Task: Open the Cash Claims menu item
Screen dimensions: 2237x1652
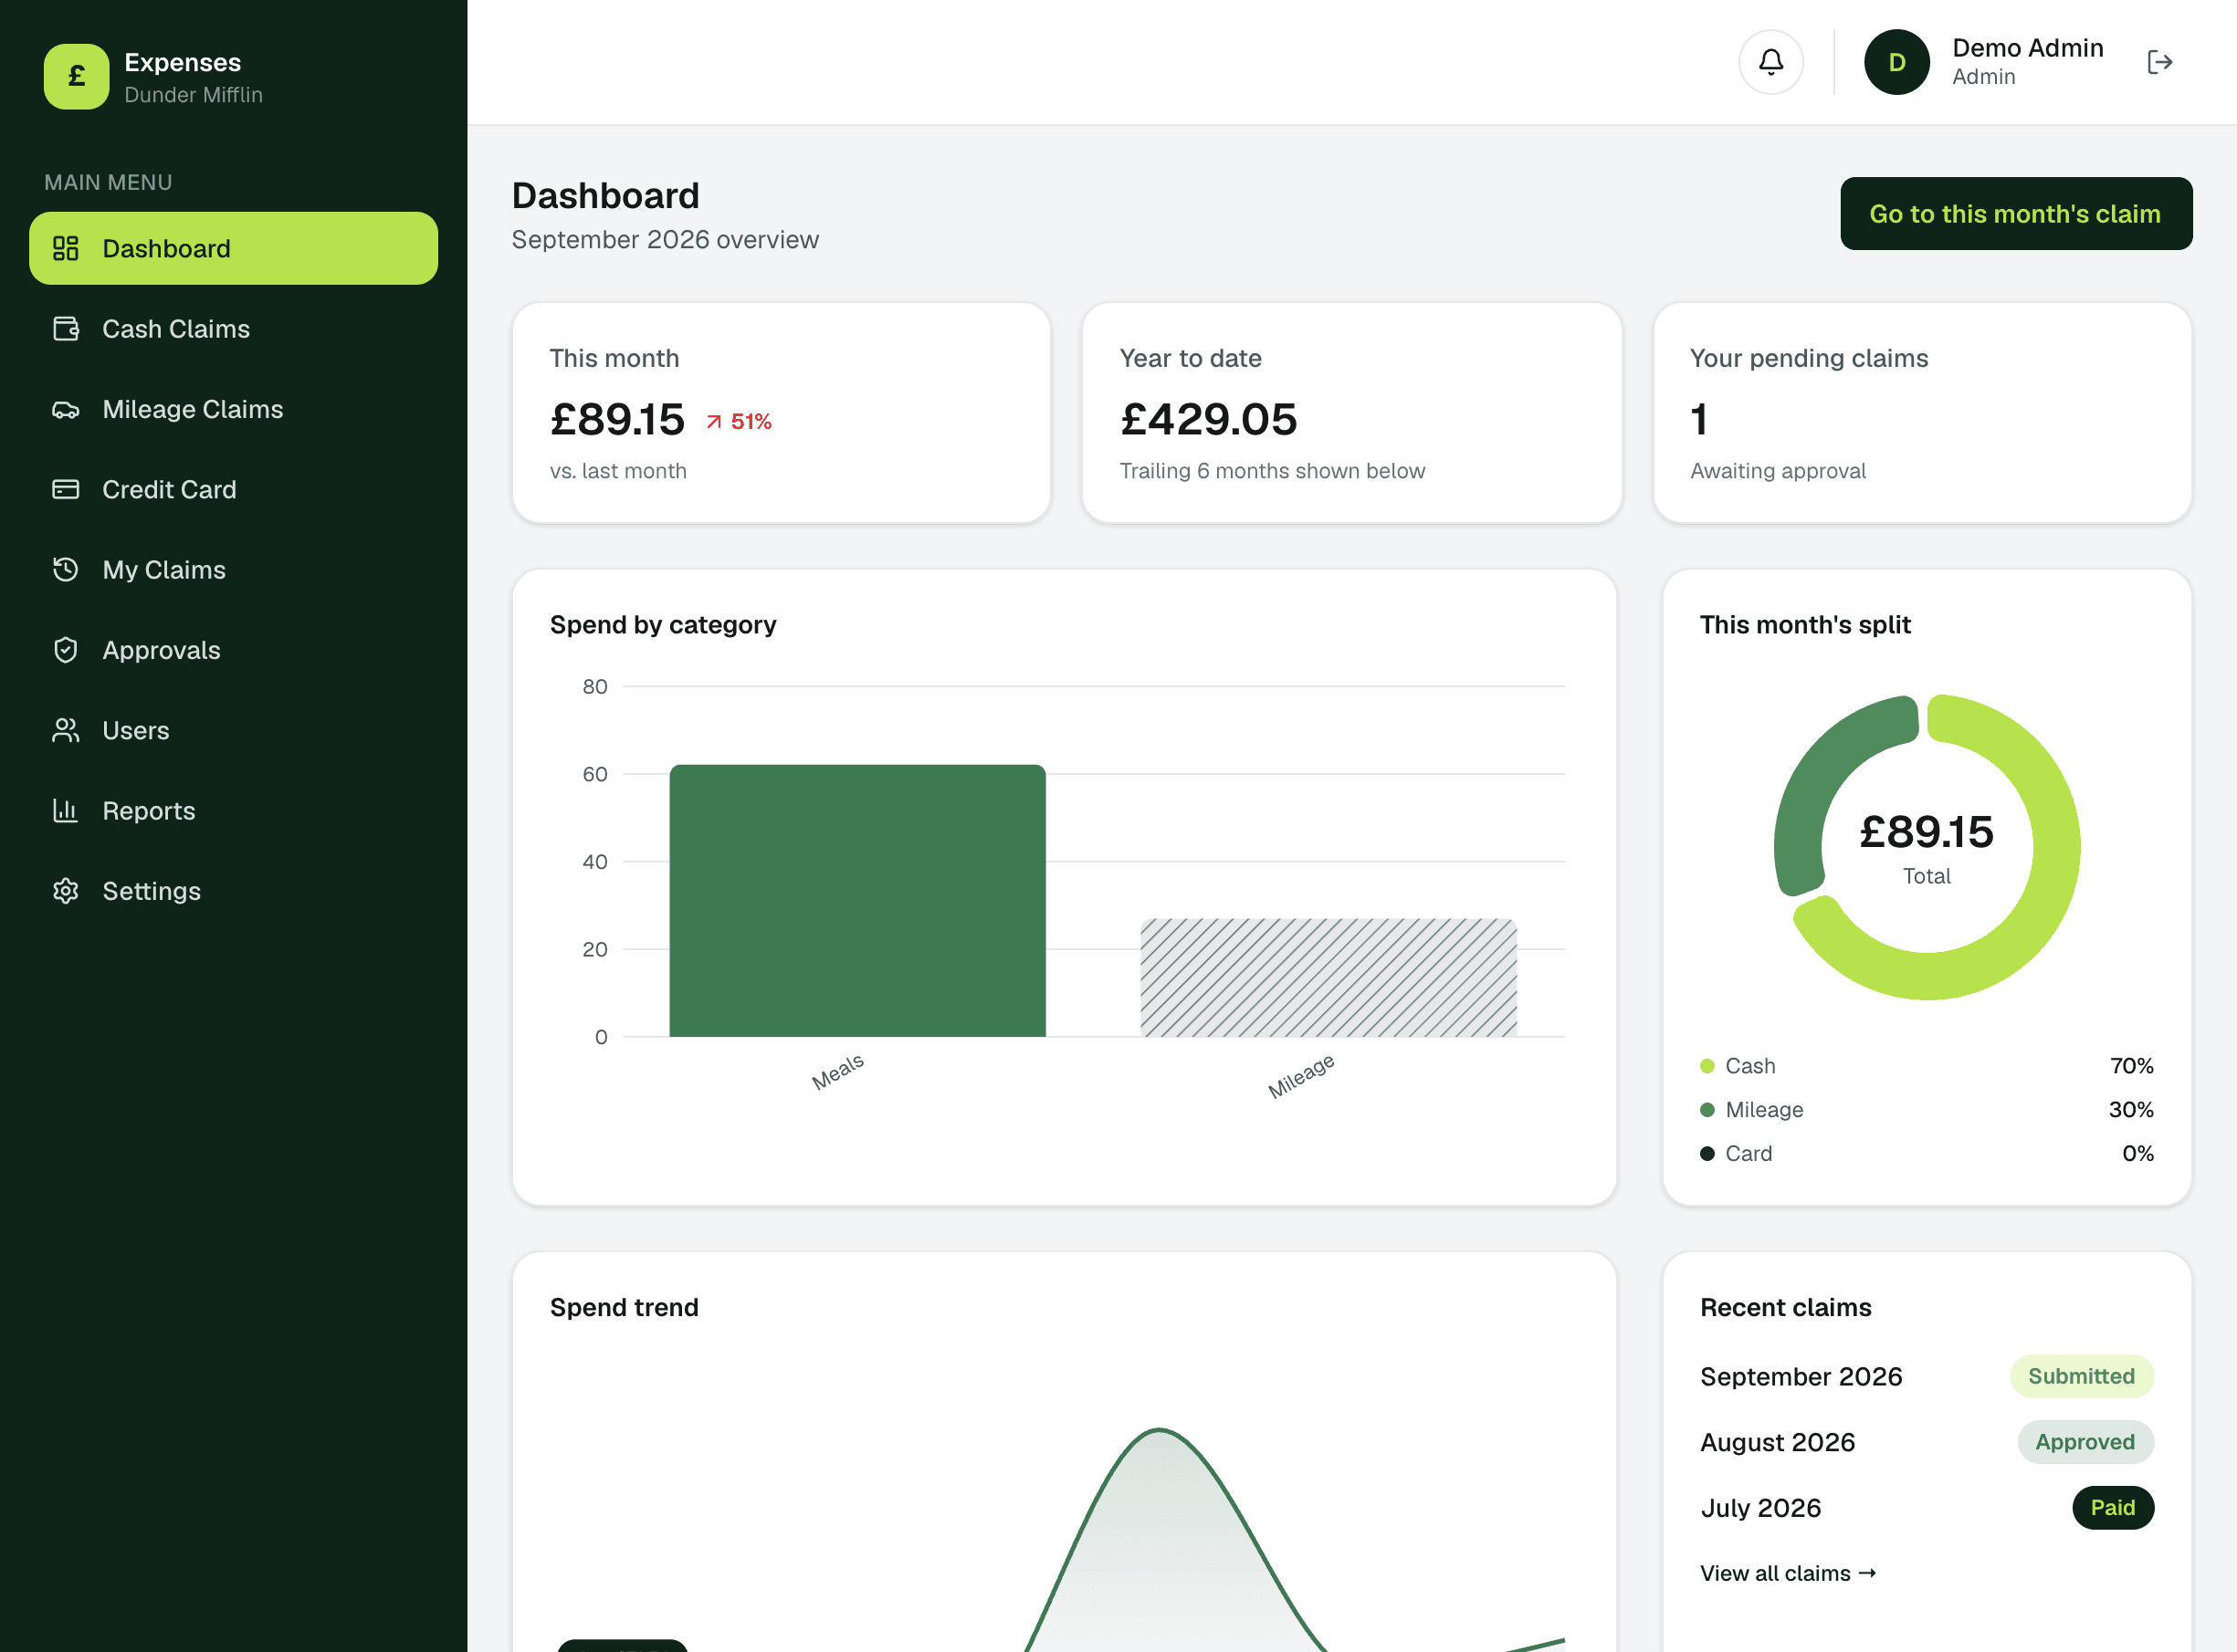Action: click(x=233, y=329)
